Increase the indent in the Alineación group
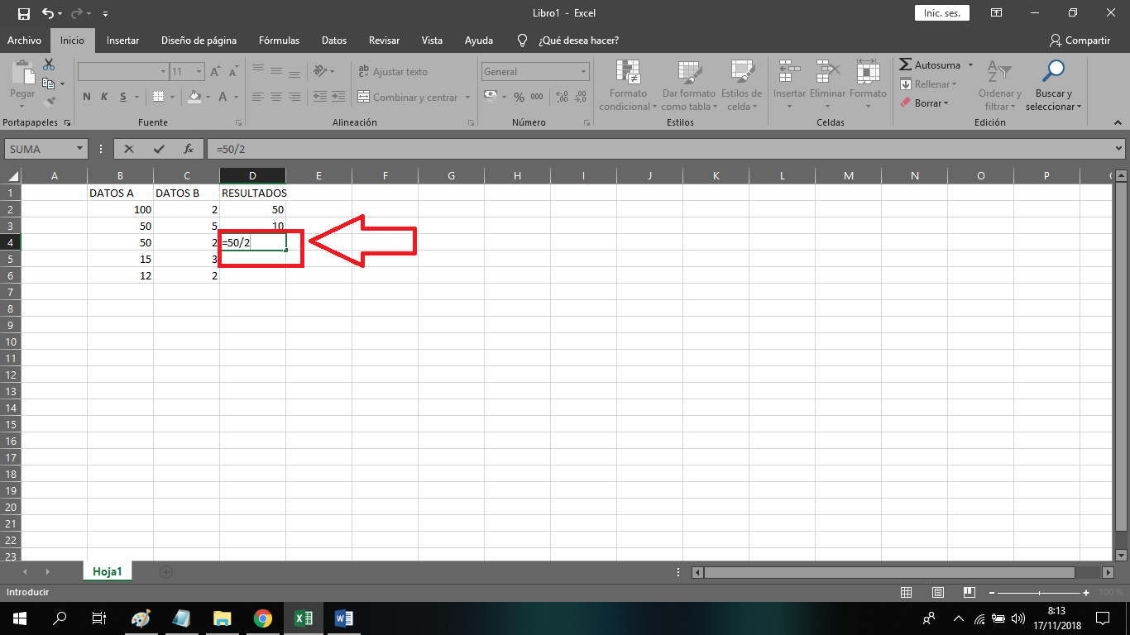Screen dimensions: 1130x635 pyautogui.click(x=339, y=97)
